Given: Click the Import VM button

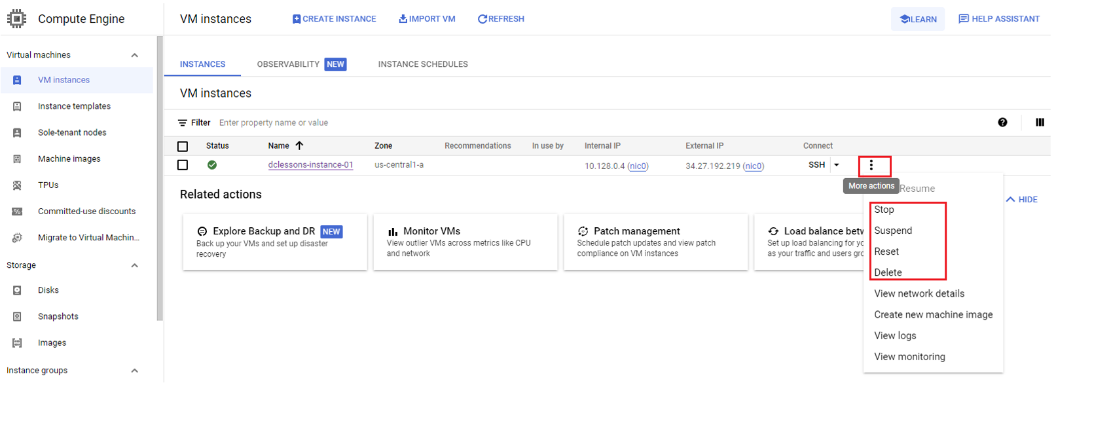Looking at the screenshot, I should pyautogui.click(x=427, y=19).
